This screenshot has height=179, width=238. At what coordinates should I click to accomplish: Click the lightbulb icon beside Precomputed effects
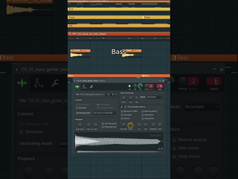[x=125, y=107]
